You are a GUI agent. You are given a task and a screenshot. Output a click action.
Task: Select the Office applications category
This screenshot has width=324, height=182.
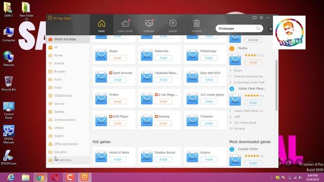68,144
